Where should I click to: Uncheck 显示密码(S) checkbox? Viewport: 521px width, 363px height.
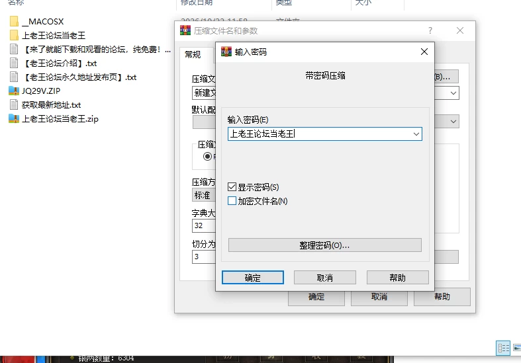tap(232, 187)
